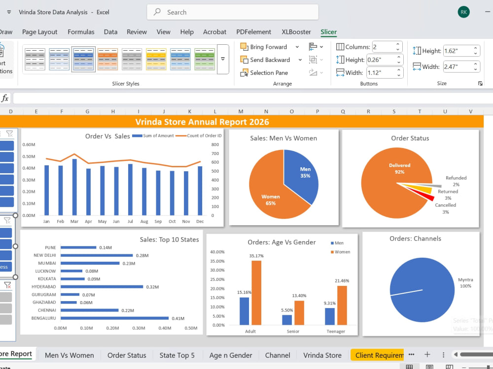Click the sheet tab options vertical dots

[x=443, y=355]
